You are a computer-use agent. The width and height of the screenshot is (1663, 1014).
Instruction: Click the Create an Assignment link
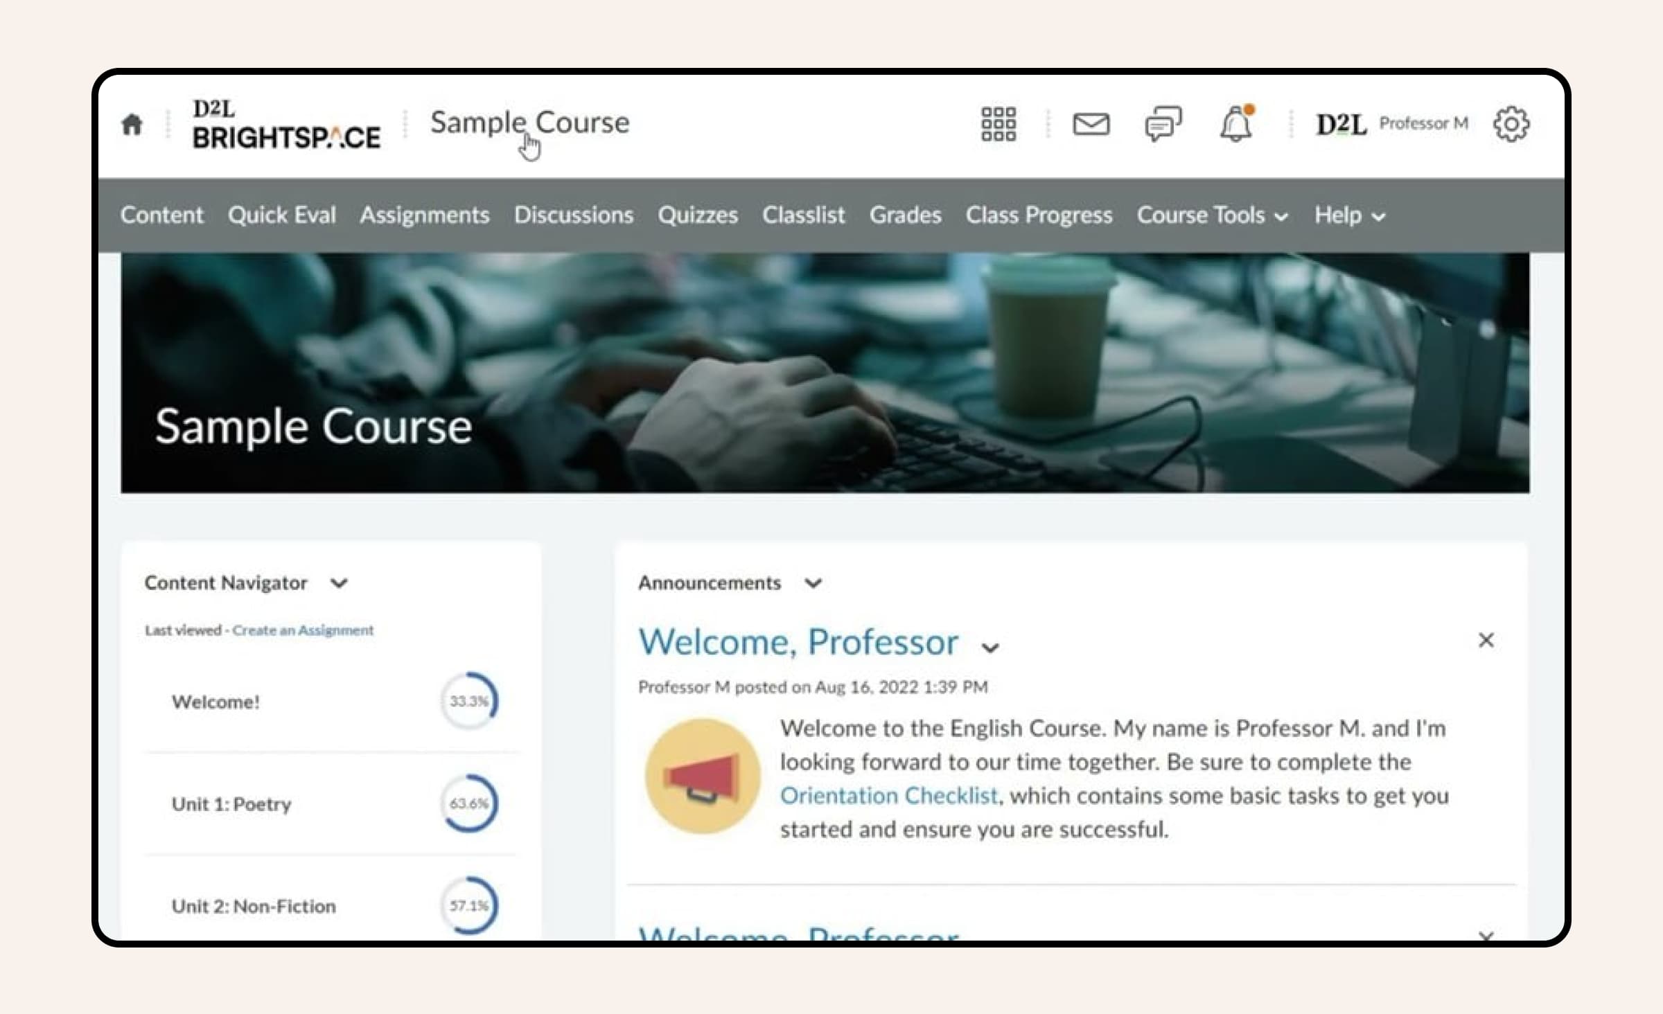(x=301, y=630)
